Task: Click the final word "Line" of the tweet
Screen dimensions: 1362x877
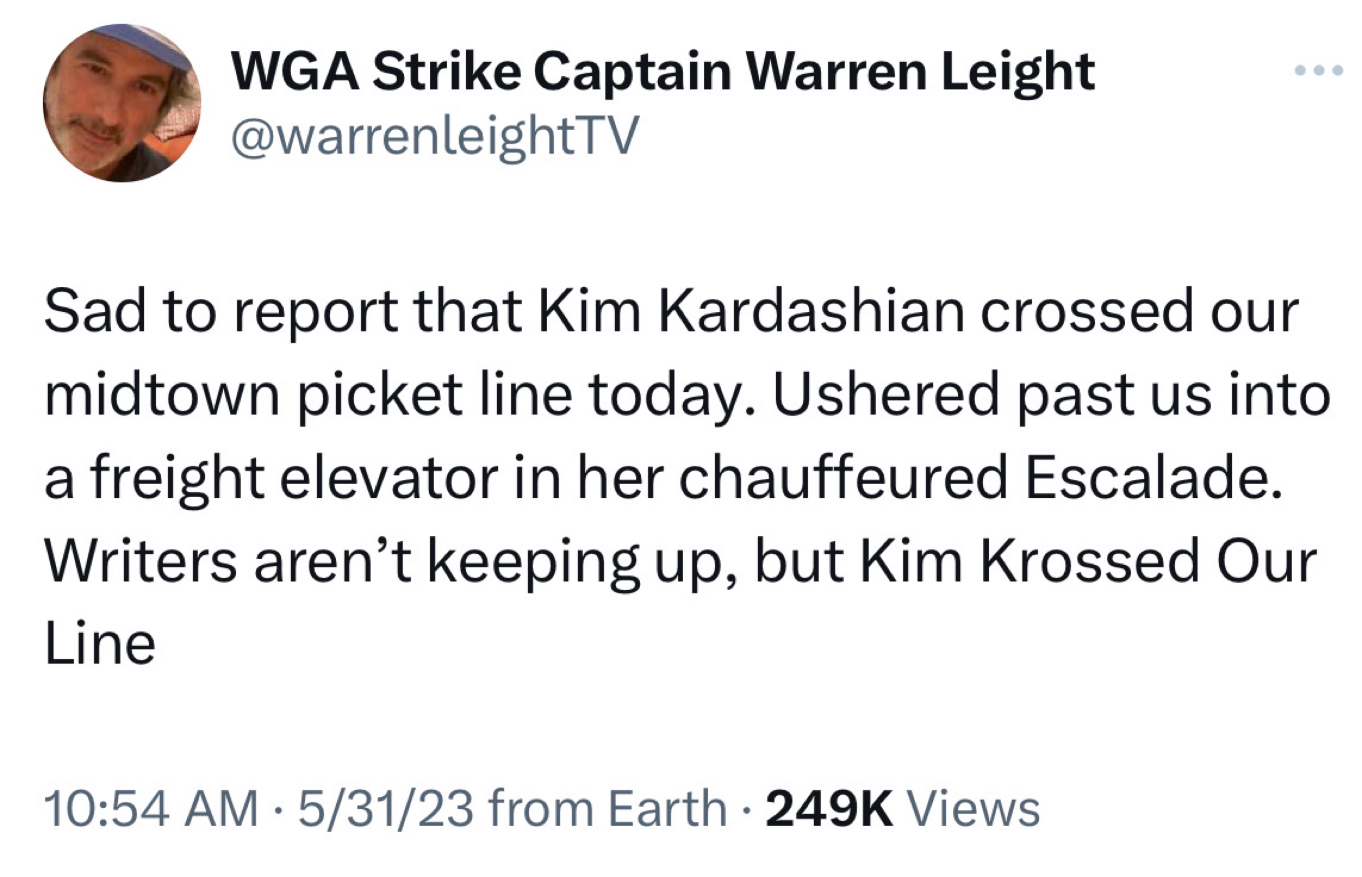Action: pos(100,644)
